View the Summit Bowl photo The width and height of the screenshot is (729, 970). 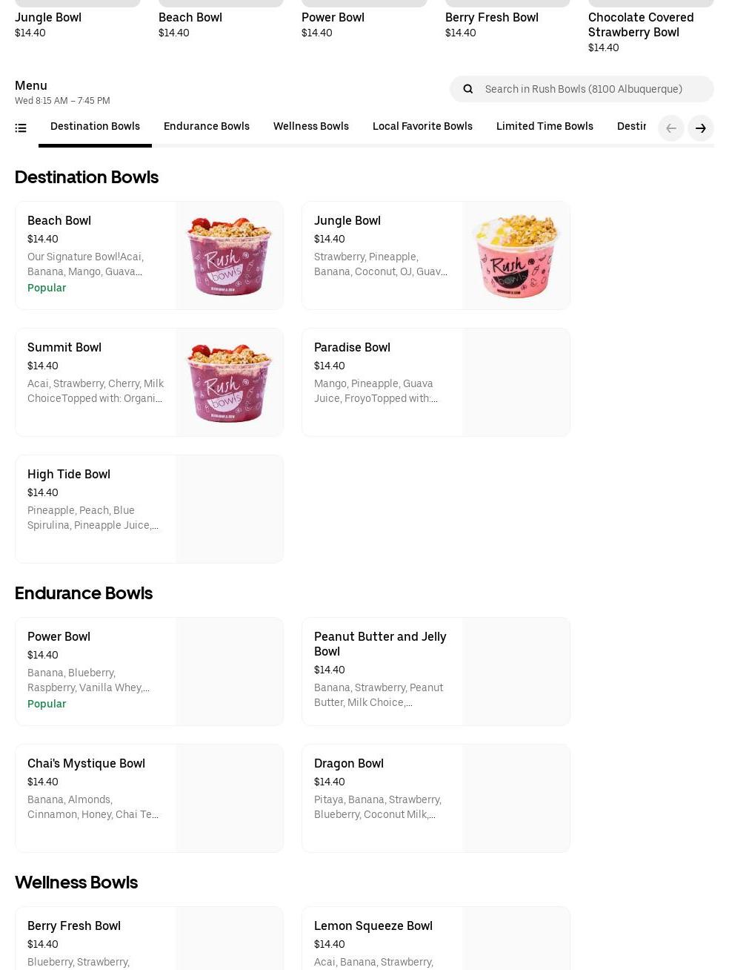(x=229, y=382)
